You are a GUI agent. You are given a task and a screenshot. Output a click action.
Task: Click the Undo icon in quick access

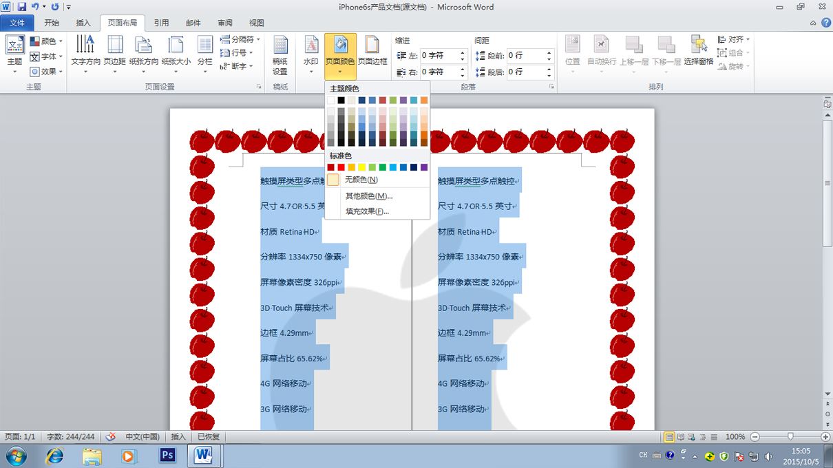34,7
